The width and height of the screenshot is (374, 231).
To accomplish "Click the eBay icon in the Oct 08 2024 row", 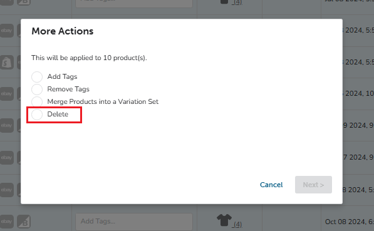I will click(x=6, y=222).
